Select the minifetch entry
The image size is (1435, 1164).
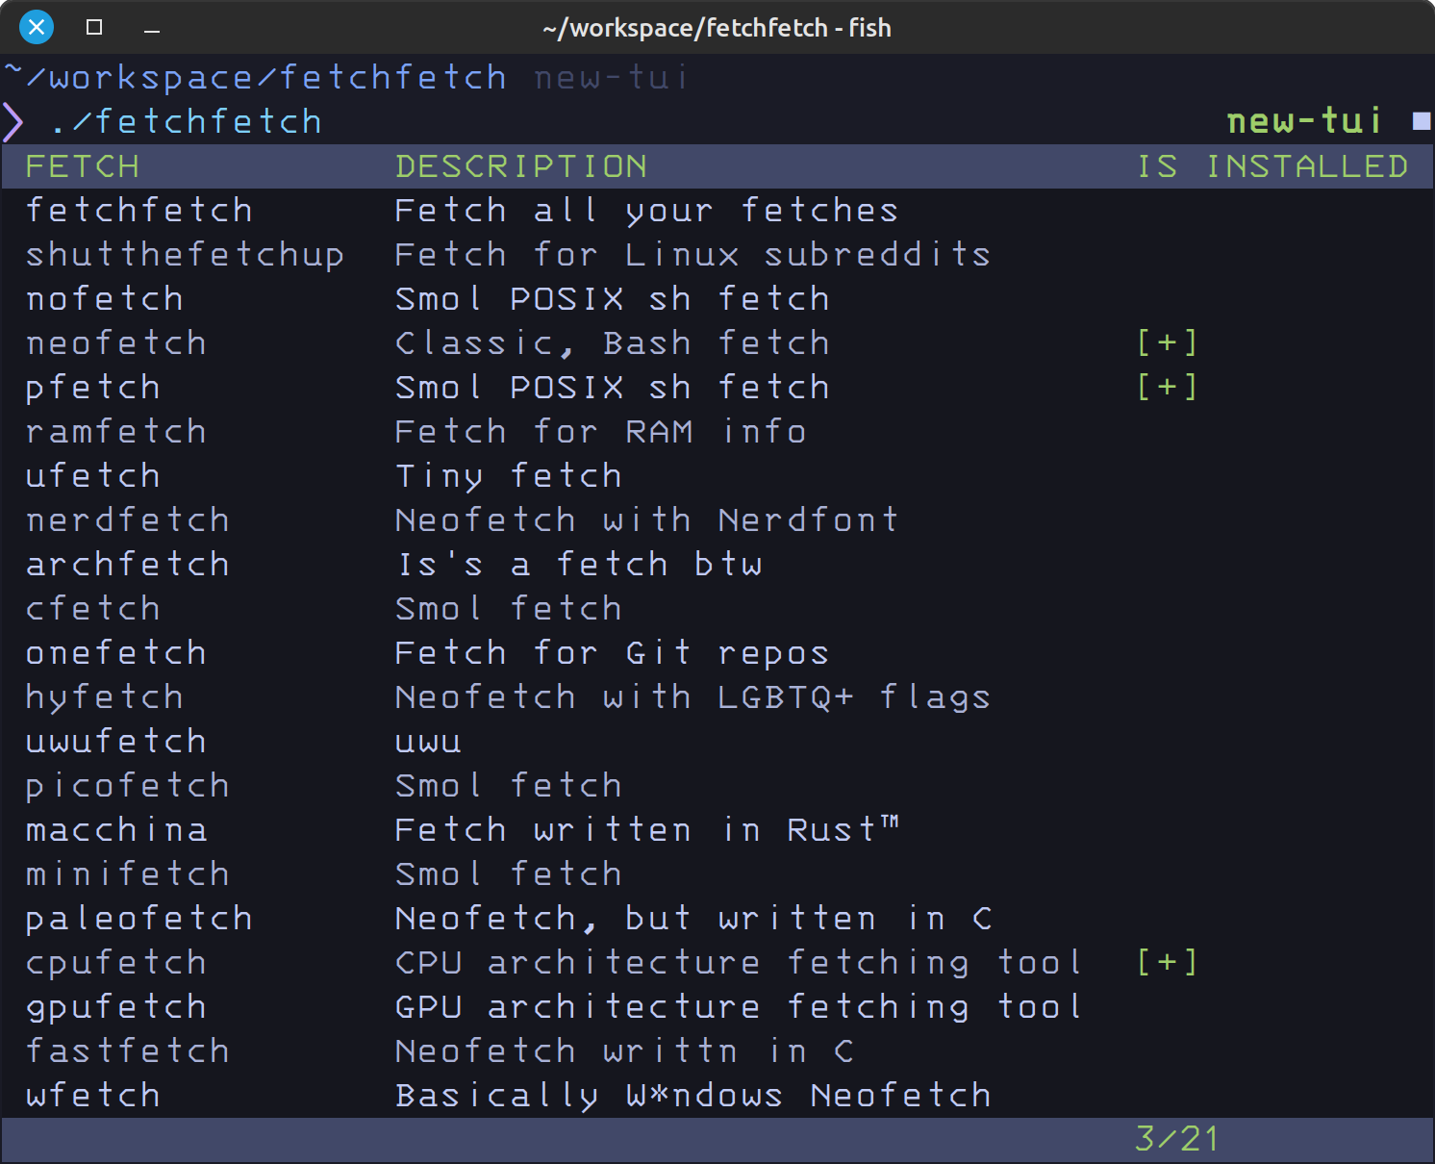(128, 874)
